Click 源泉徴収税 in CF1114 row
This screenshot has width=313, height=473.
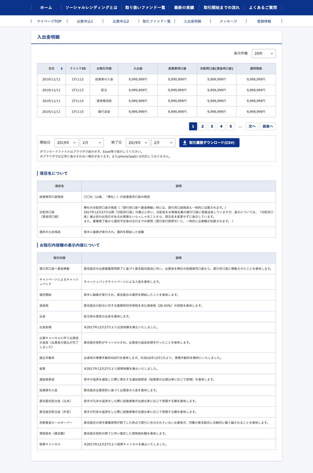point(104,101)
